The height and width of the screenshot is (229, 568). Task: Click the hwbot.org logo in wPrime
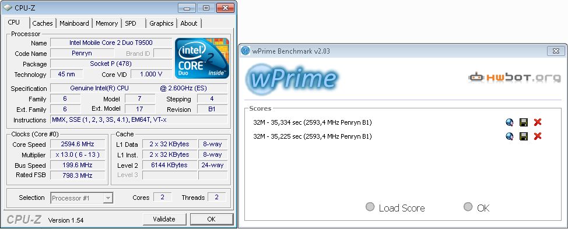point(514,77)
